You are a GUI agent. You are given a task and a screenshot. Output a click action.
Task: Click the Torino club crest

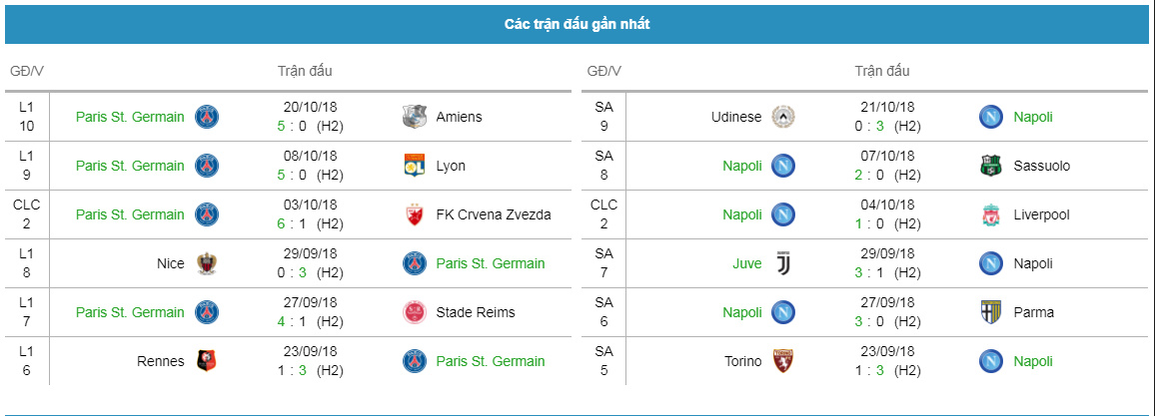point(783,361)
